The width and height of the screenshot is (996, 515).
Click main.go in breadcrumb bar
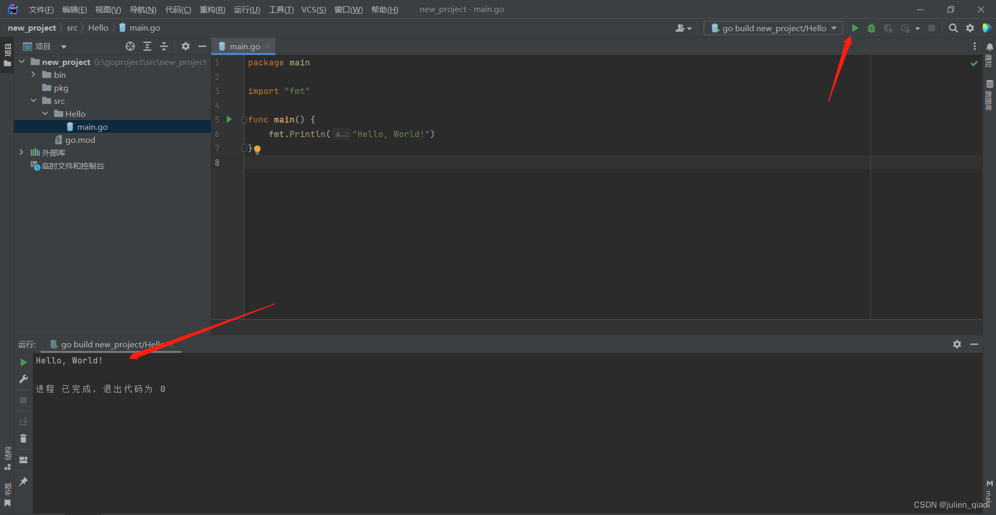coord(140,28)
